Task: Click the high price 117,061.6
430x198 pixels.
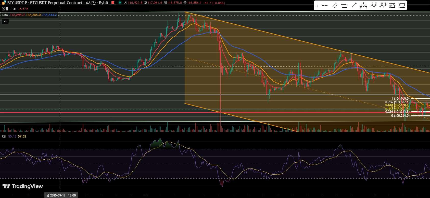Action: tap(155, 3)
